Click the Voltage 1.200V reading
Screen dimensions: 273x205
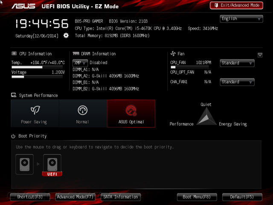(38, 72)
